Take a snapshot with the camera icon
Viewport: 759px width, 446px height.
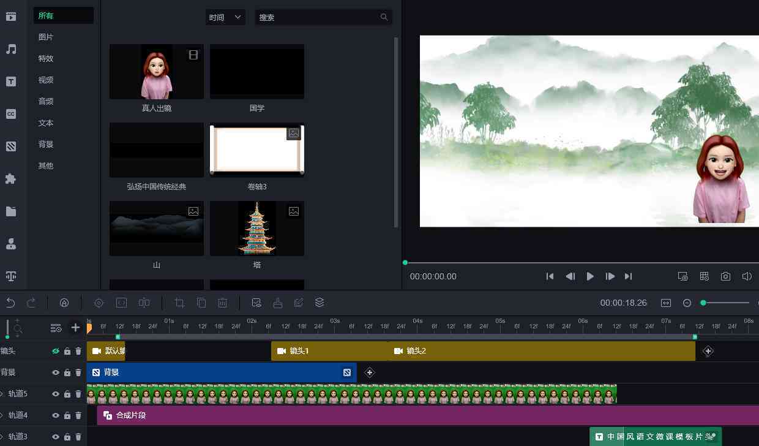(x=725, y=276)
